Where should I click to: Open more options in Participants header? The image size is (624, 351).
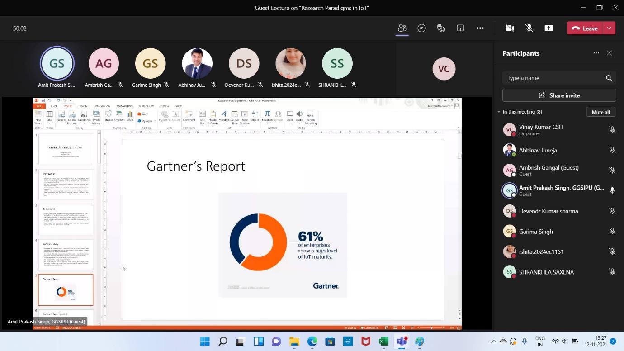(596, 53)
